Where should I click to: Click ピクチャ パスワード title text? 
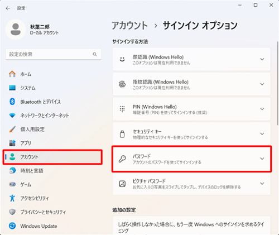tap(149, 181)
